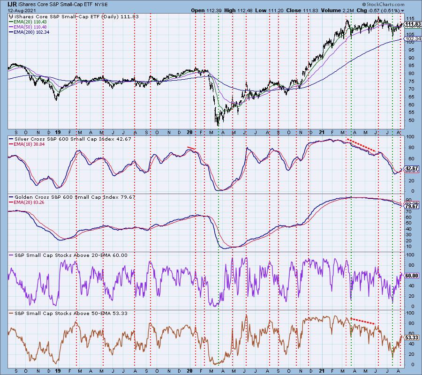Click the EMA(50) 110.48 legend entry
Viewport: 422px width, 375px height.
28,27
